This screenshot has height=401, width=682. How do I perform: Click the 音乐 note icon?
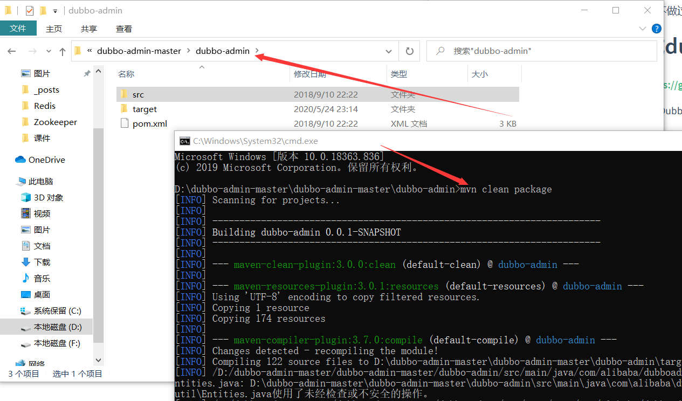[x=25, y=278]
